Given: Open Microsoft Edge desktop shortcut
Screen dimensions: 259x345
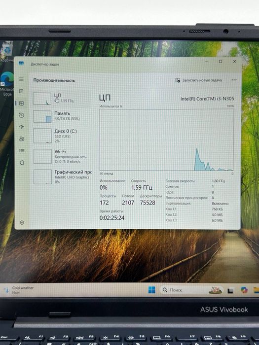Looking at the screenshot, I should point(7,84).
